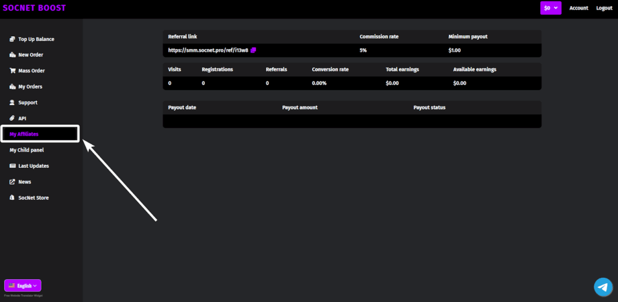
Task: Open the Telegram chat bubble
Action: click(602, 287)
